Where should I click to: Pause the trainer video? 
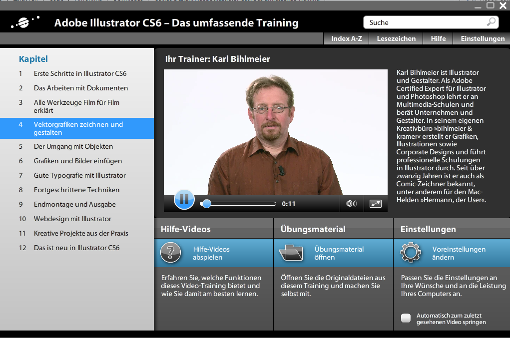184,199
